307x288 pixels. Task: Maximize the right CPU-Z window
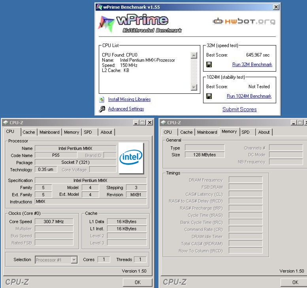click(x=300, y=123)
